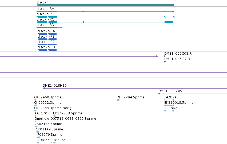The image size is (227, 144).
Task: Select the 342834 EST feature
Action: coord(169,100)
